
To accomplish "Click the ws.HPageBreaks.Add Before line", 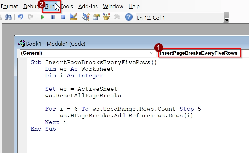I will (x=126, y=116).
